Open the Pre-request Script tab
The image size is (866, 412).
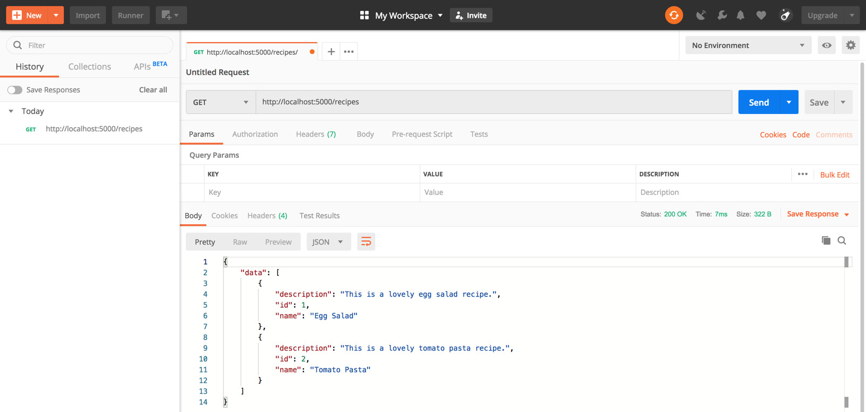tap(422, 134)
